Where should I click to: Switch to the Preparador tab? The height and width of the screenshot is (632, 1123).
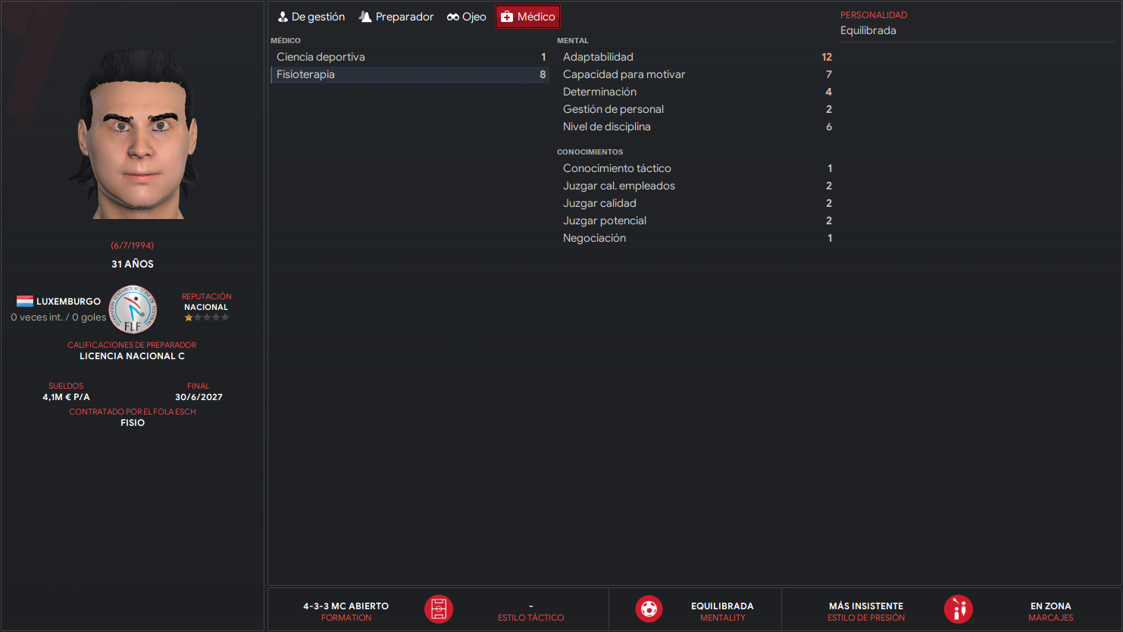(396, 17)
